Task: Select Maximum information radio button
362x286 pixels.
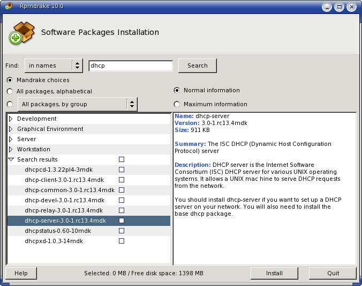Action: (177, 105)
